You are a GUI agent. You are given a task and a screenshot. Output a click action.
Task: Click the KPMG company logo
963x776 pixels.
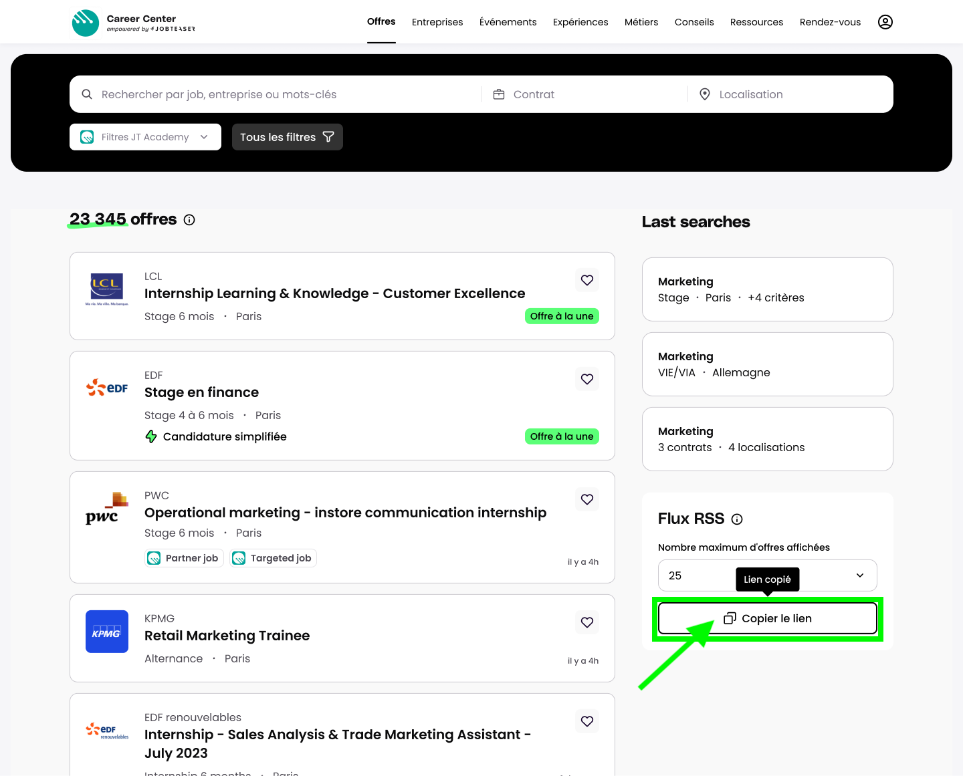107,632
